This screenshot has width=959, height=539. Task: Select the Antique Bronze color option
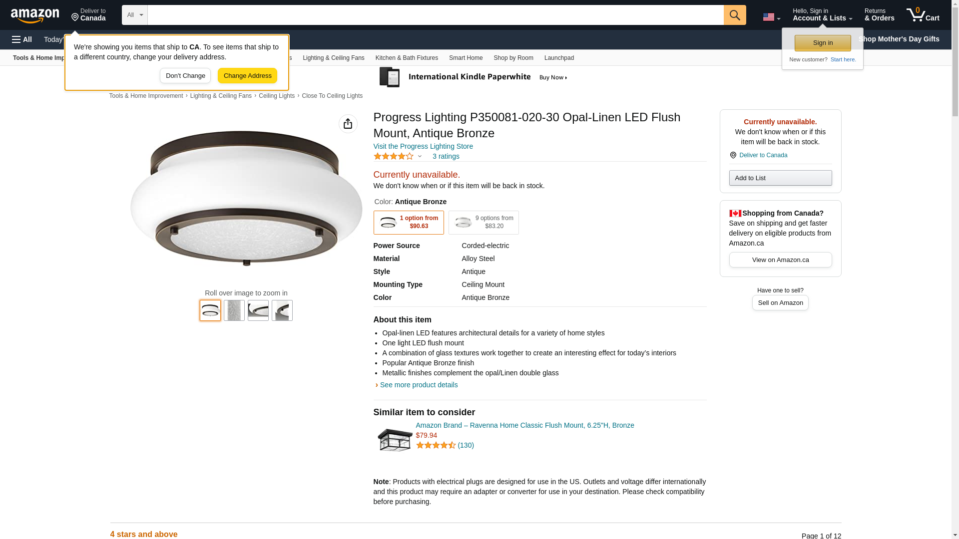tap(409, 223)
